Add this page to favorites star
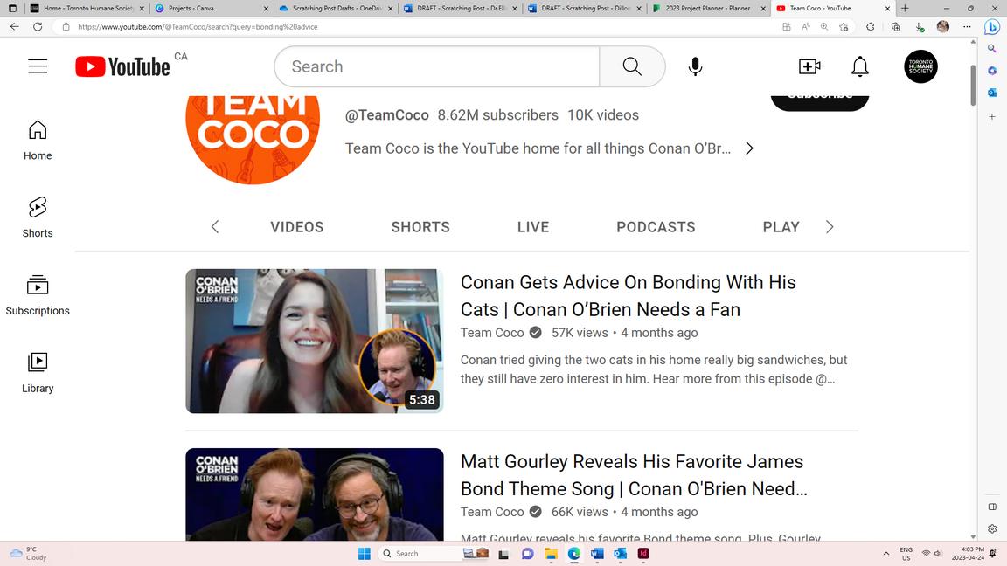Viewport: 1007px width, 566px height. (844, 27)
